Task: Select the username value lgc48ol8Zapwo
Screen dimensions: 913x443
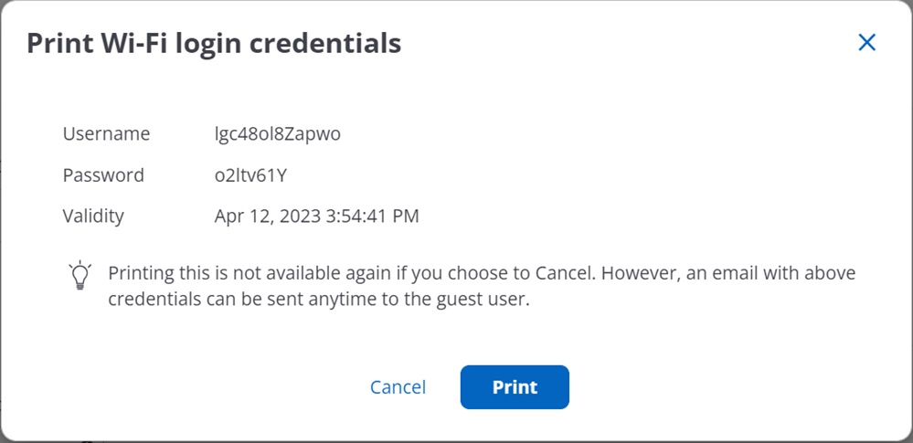Action: click(x=278, y=134)
